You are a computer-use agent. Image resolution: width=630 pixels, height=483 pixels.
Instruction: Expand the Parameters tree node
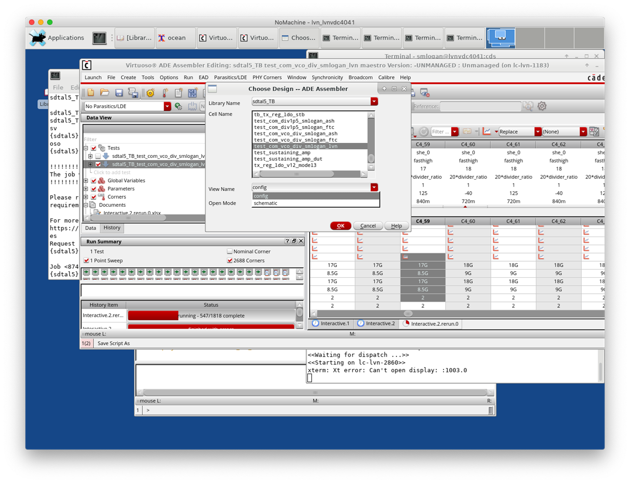86,189
